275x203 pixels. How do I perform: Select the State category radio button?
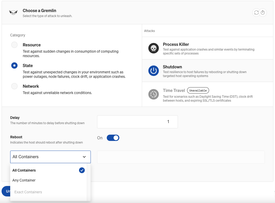pos(14,65)
